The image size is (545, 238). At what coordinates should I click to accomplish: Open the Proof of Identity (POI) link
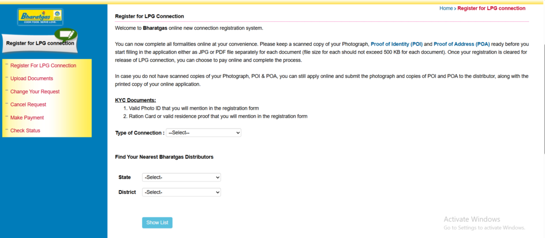397,44
